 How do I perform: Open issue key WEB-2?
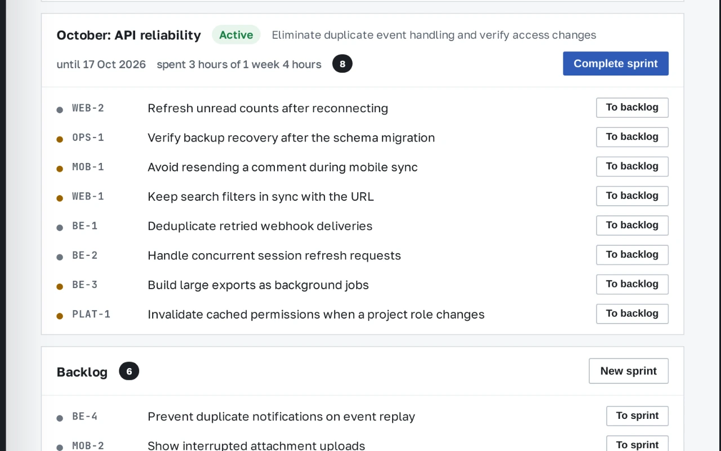click(88, 108)
